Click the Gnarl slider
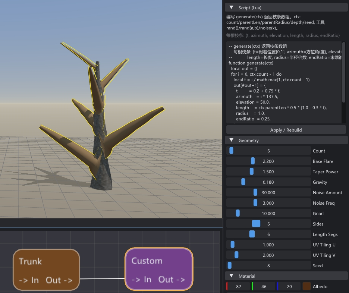The image size is (349, 293). [268, 213]
